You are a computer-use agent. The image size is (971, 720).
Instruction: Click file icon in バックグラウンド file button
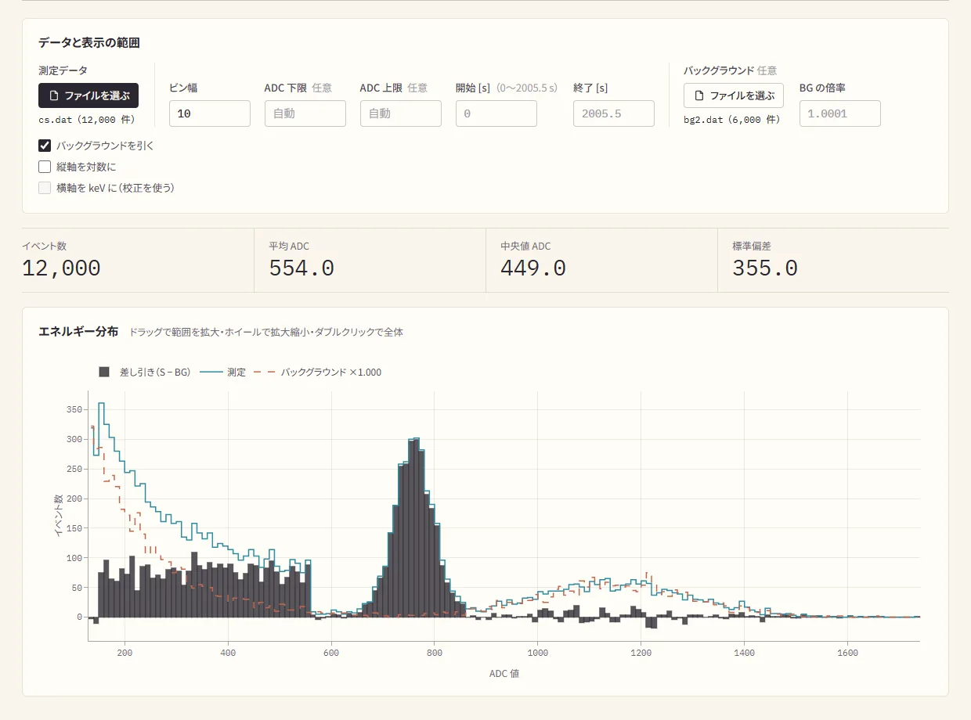click(x=699, y=95)
